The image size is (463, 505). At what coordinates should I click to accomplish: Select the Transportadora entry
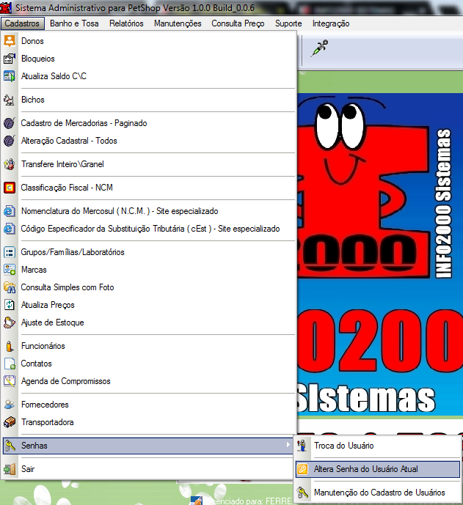pyautogui.click(x=149, y=422)
